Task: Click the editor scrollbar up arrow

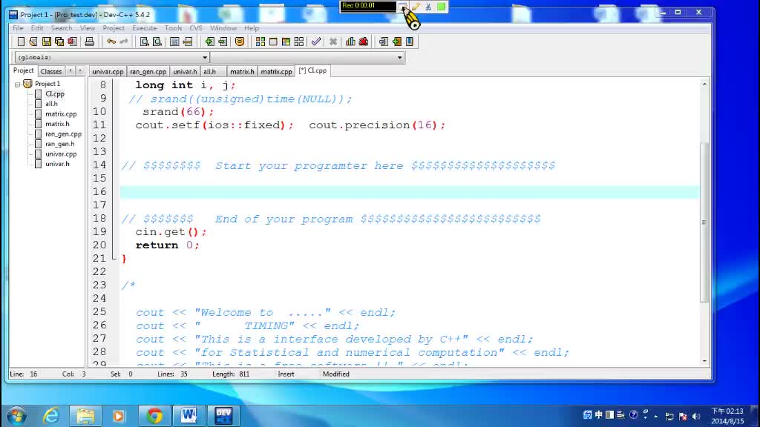Action: (704, 85)
